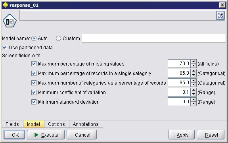Image resolution: width=228 pixels, height=143 pixels.
Task: Select the Auto model name option
Action: click(34, 39)
